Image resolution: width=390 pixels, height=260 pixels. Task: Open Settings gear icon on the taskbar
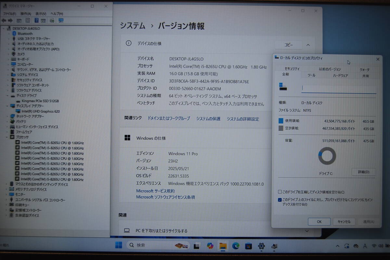[x=261, y=246]
